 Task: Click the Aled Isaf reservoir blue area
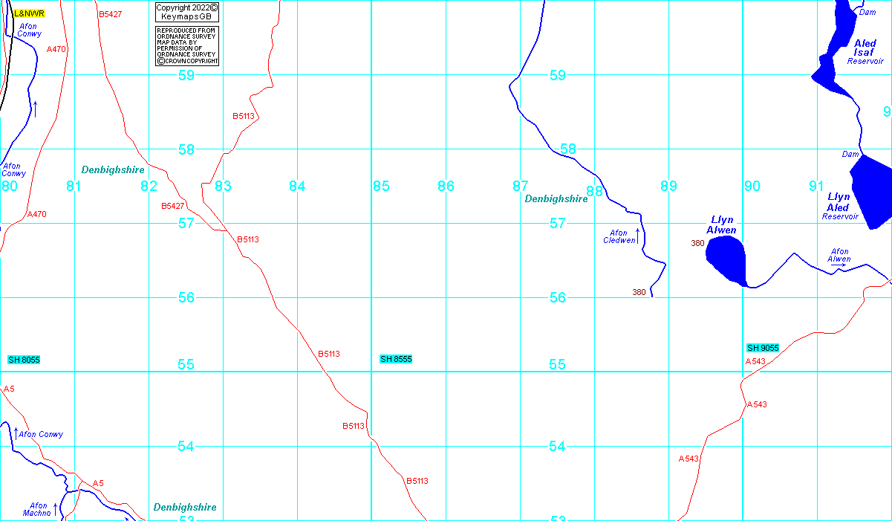pos(830,72)
